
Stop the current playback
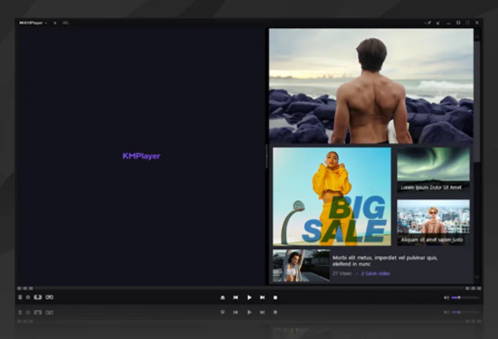275,297
